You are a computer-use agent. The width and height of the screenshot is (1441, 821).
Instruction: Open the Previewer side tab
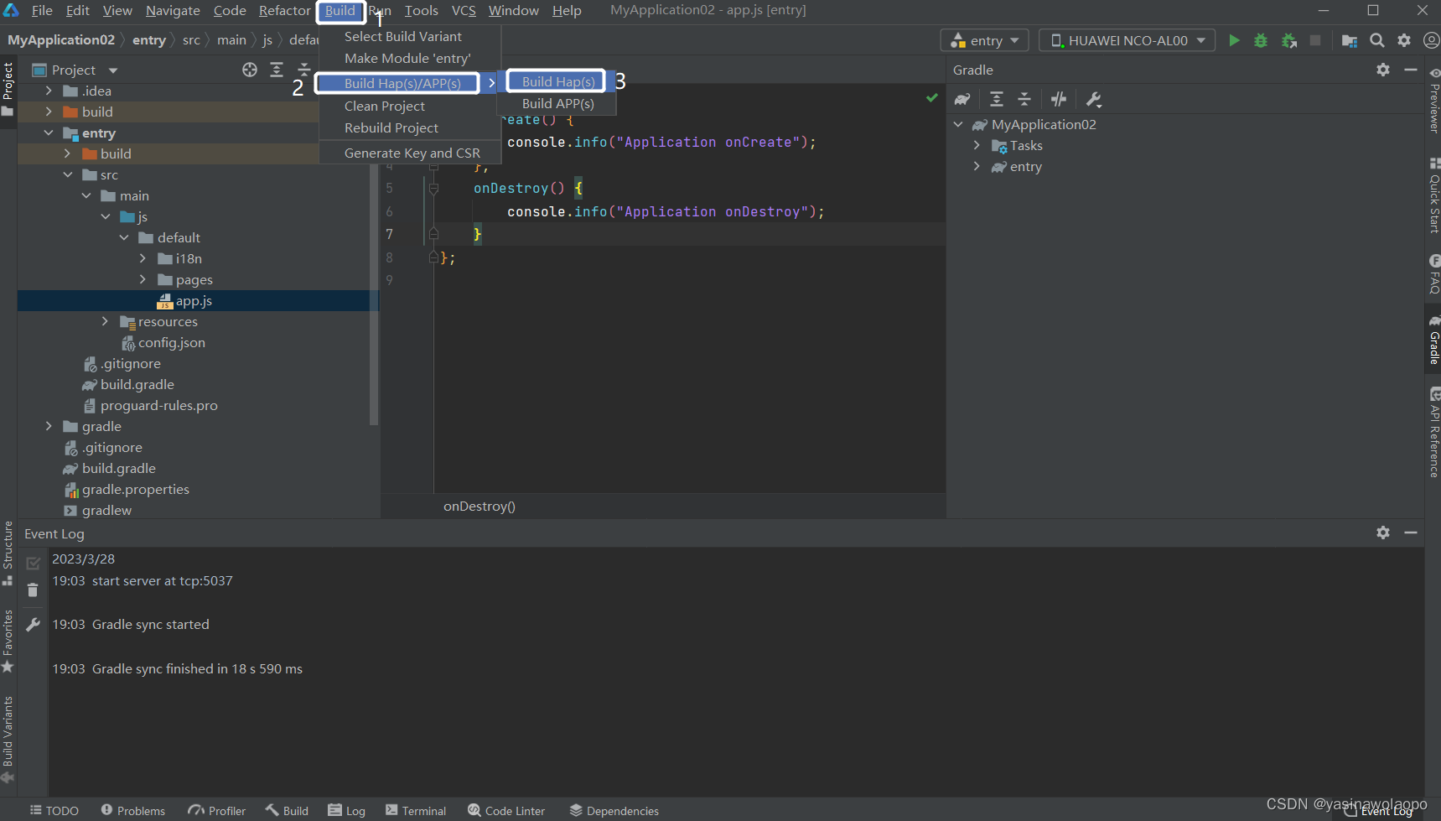click(x=1433, y=101)
